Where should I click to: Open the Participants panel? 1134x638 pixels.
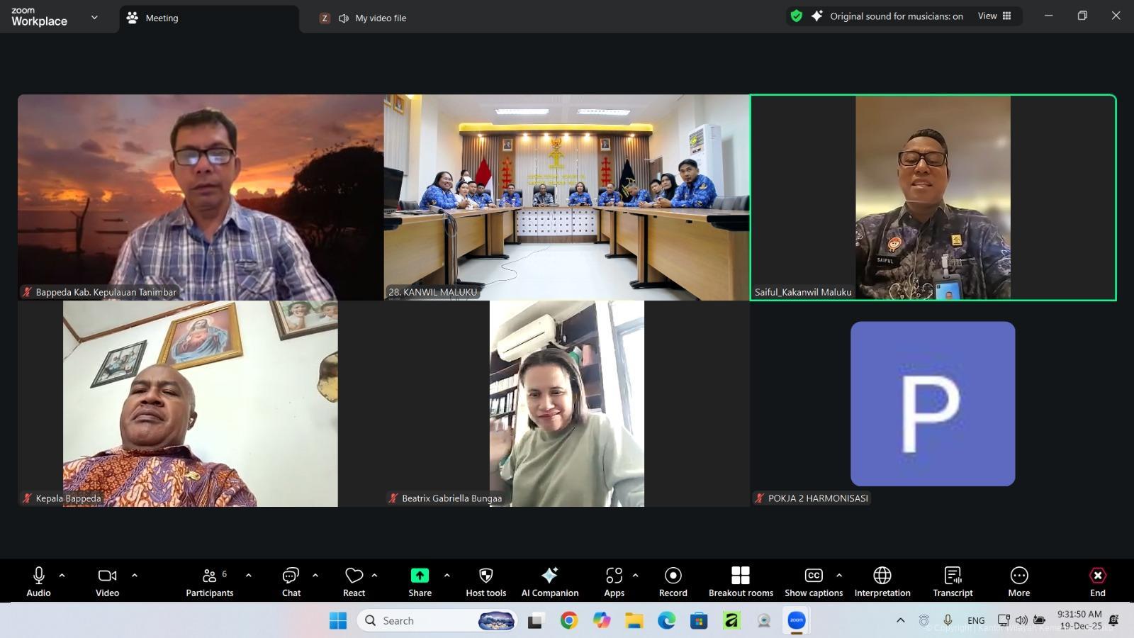(x=209, y=581)
